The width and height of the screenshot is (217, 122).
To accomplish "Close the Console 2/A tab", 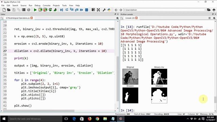I will 136,18.
